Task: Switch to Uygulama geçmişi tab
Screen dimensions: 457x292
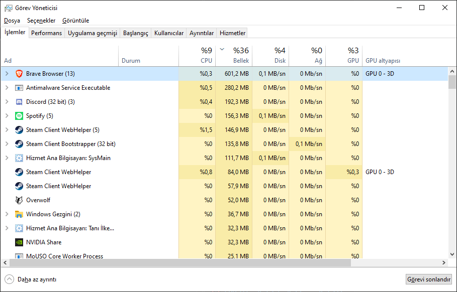Action: click(x=93, y=33)
